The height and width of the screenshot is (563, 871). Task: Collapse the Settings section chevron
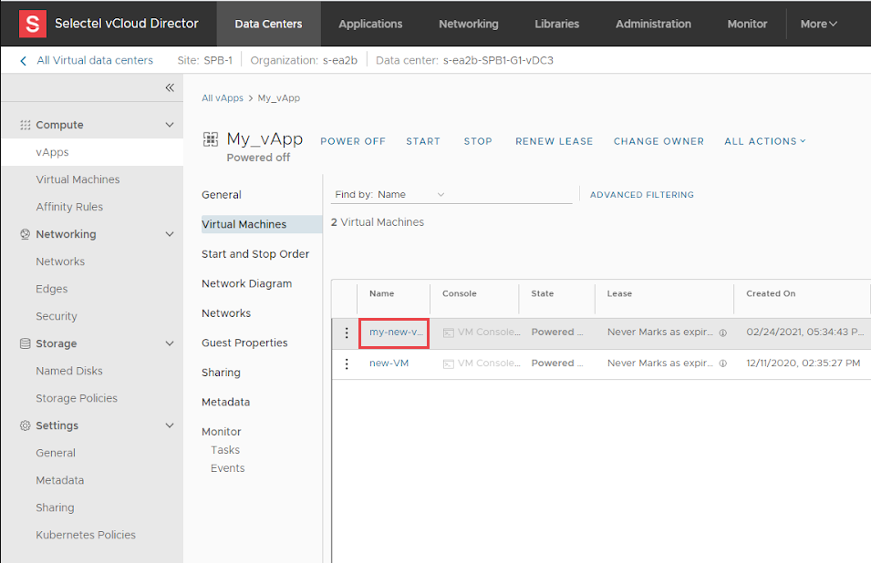coord(170,425)
